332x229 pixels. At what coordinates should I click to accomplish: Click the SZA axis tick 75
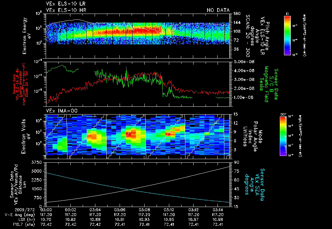point(236,171)
